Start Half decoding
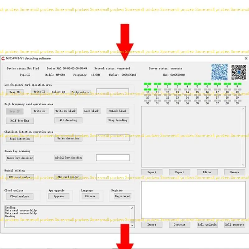The image size is (249, 249). (x=20, y=120)
